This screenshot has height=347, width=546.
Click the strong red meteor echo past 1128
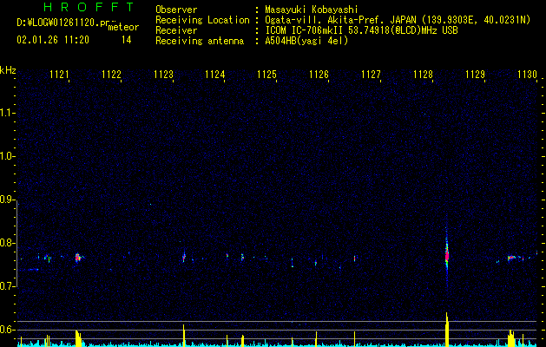pyautogui.click(x=447, y=256)
